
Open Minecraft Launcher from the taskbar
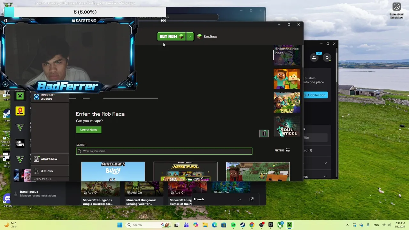(x=289, y=225)
